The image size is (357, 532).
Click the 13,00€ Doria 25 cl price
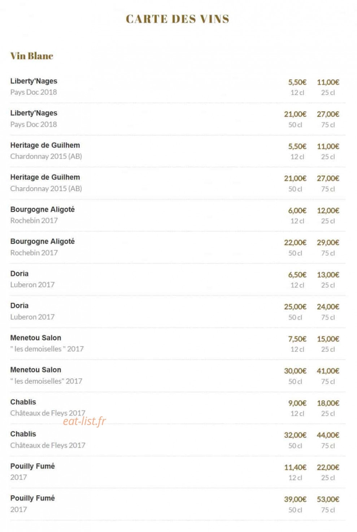point(328,275)
